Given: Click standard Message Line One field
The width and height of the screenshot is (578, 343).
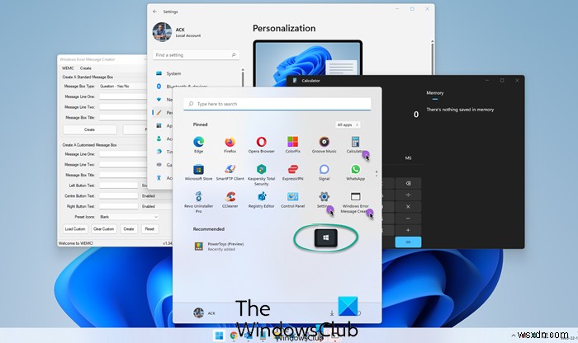Looking at the screenshot, I should pos(123,96).
